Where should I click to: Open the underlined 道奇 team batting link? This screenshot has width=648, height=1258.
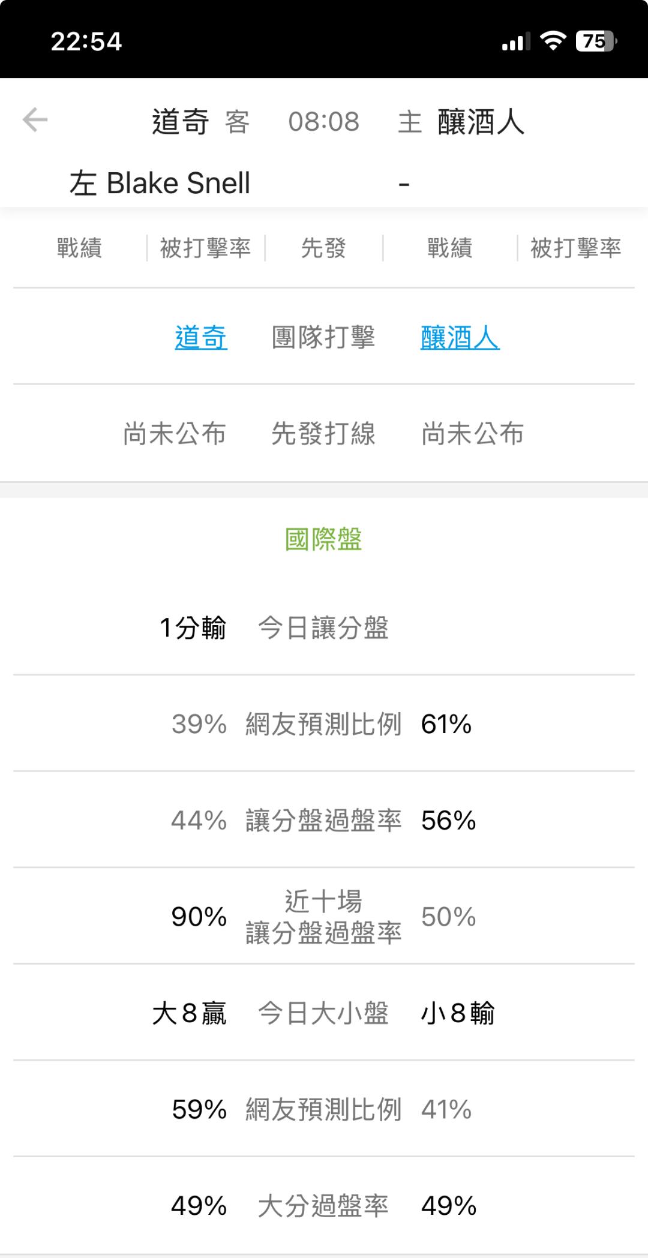(201, 337)
